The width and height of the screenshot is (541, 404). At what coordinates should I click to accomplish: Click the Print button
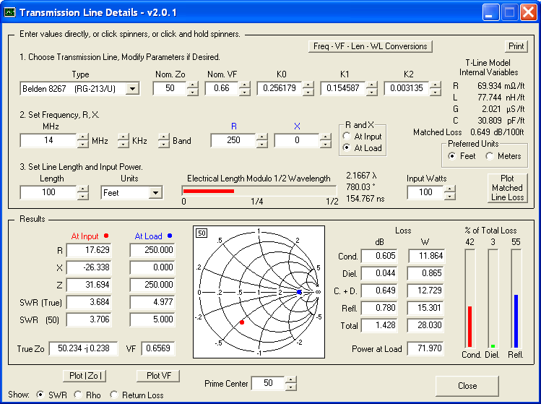[x=516, y=46]
